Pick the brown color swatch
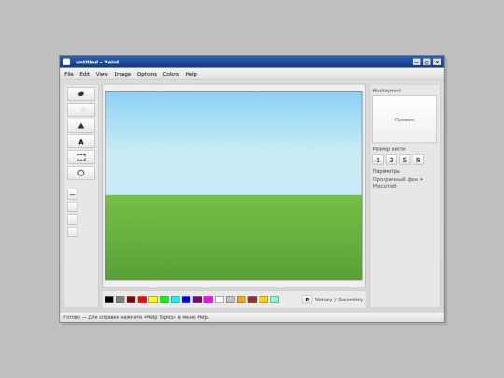This screenshot has height=378, width=504. (x=252, y=300)
